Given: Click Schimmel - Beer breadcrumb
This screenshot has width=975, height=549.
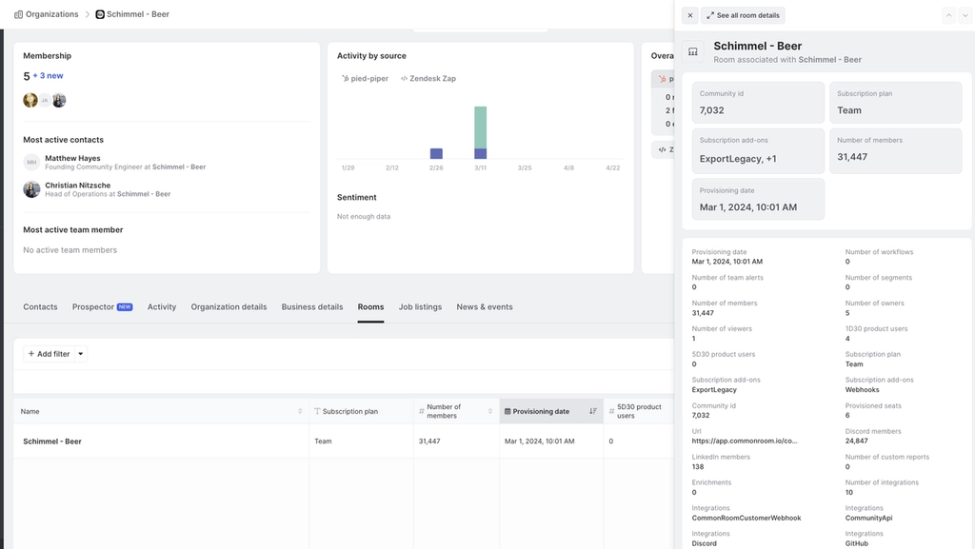Looking at the screenshot, I should tap(137, 14).
